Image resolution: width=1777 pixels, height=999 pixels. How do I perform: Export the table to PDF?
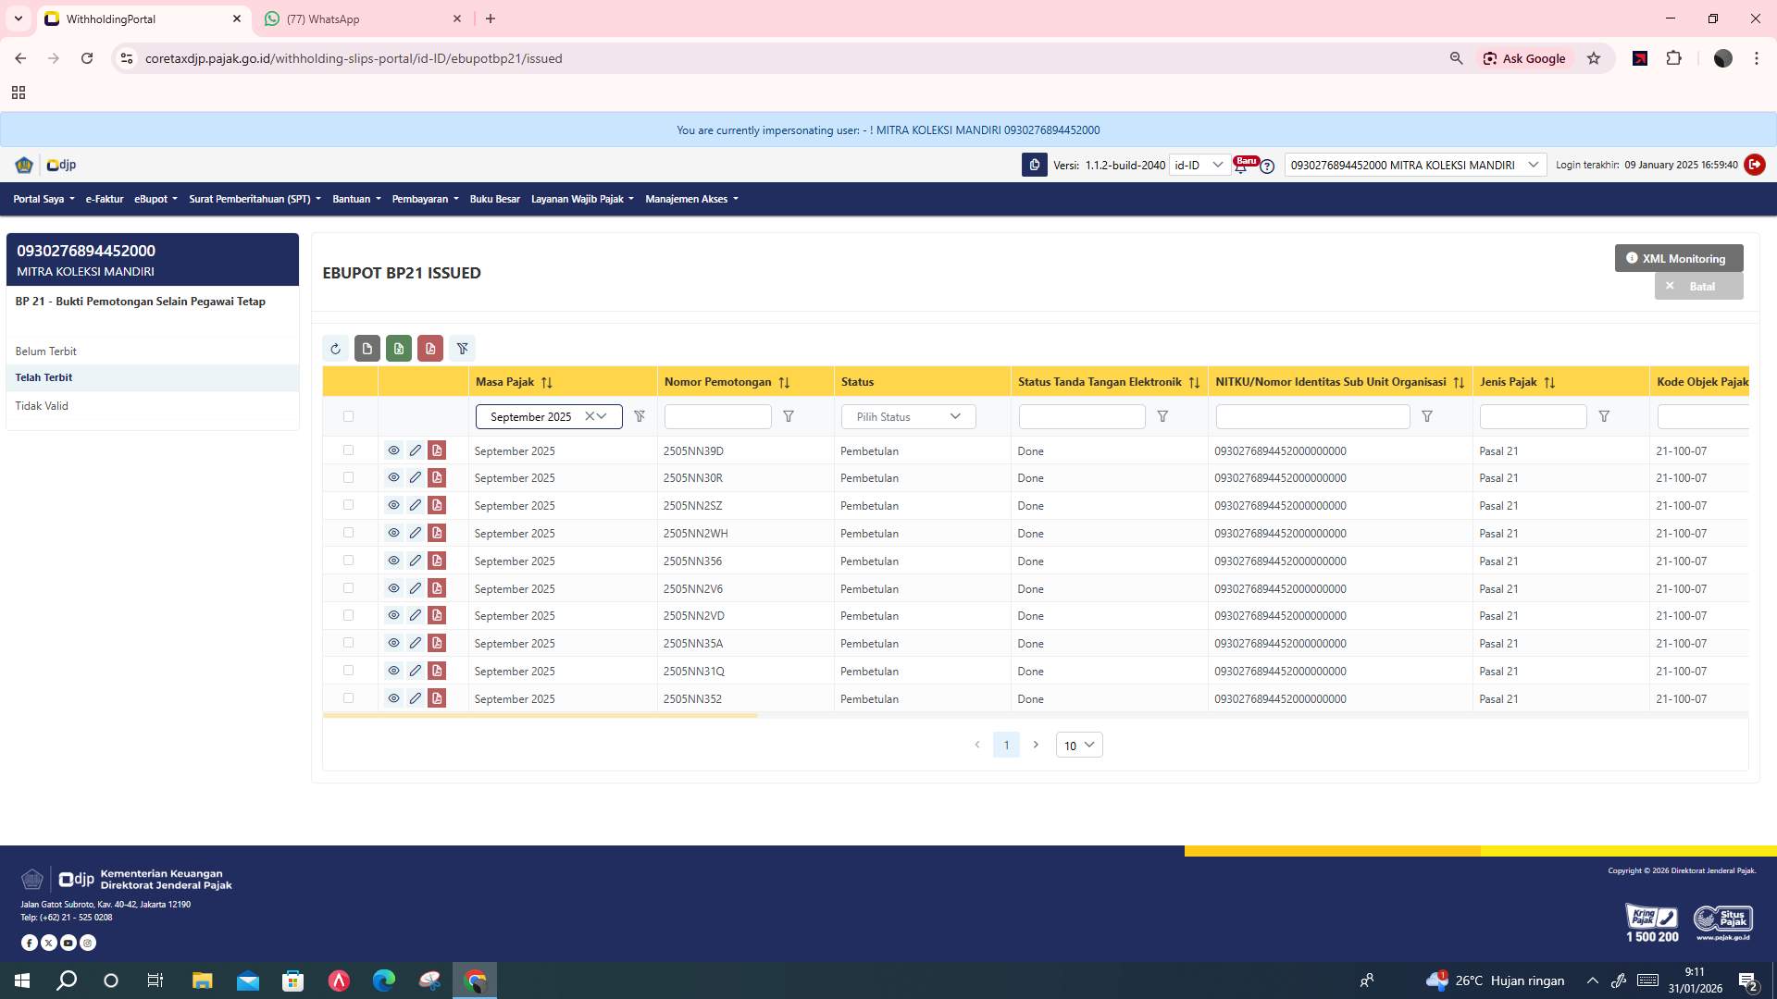(x=430, y=349)
